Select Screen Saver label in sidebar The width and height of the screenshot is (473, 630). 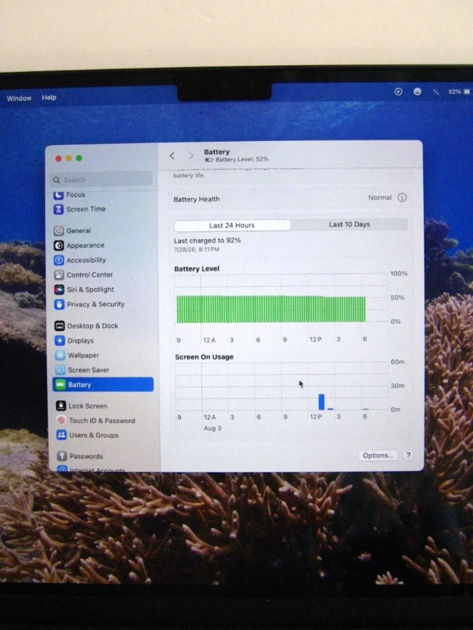88,370
